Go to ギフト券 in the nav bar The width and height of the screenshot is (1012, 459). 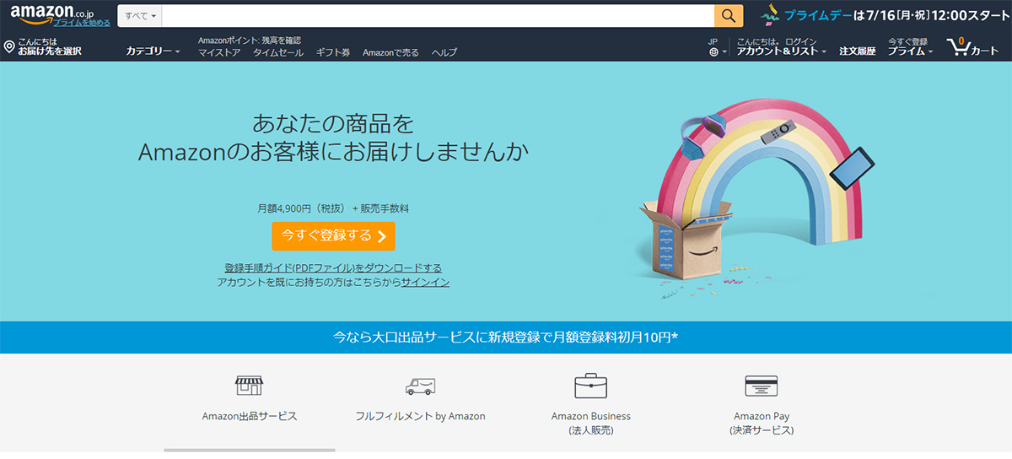[x=333, y=52]
